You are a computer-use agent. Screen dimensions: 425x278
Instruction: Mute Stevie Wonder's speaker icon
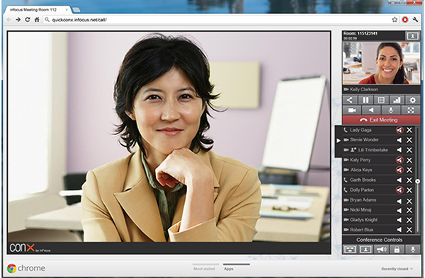399,140
